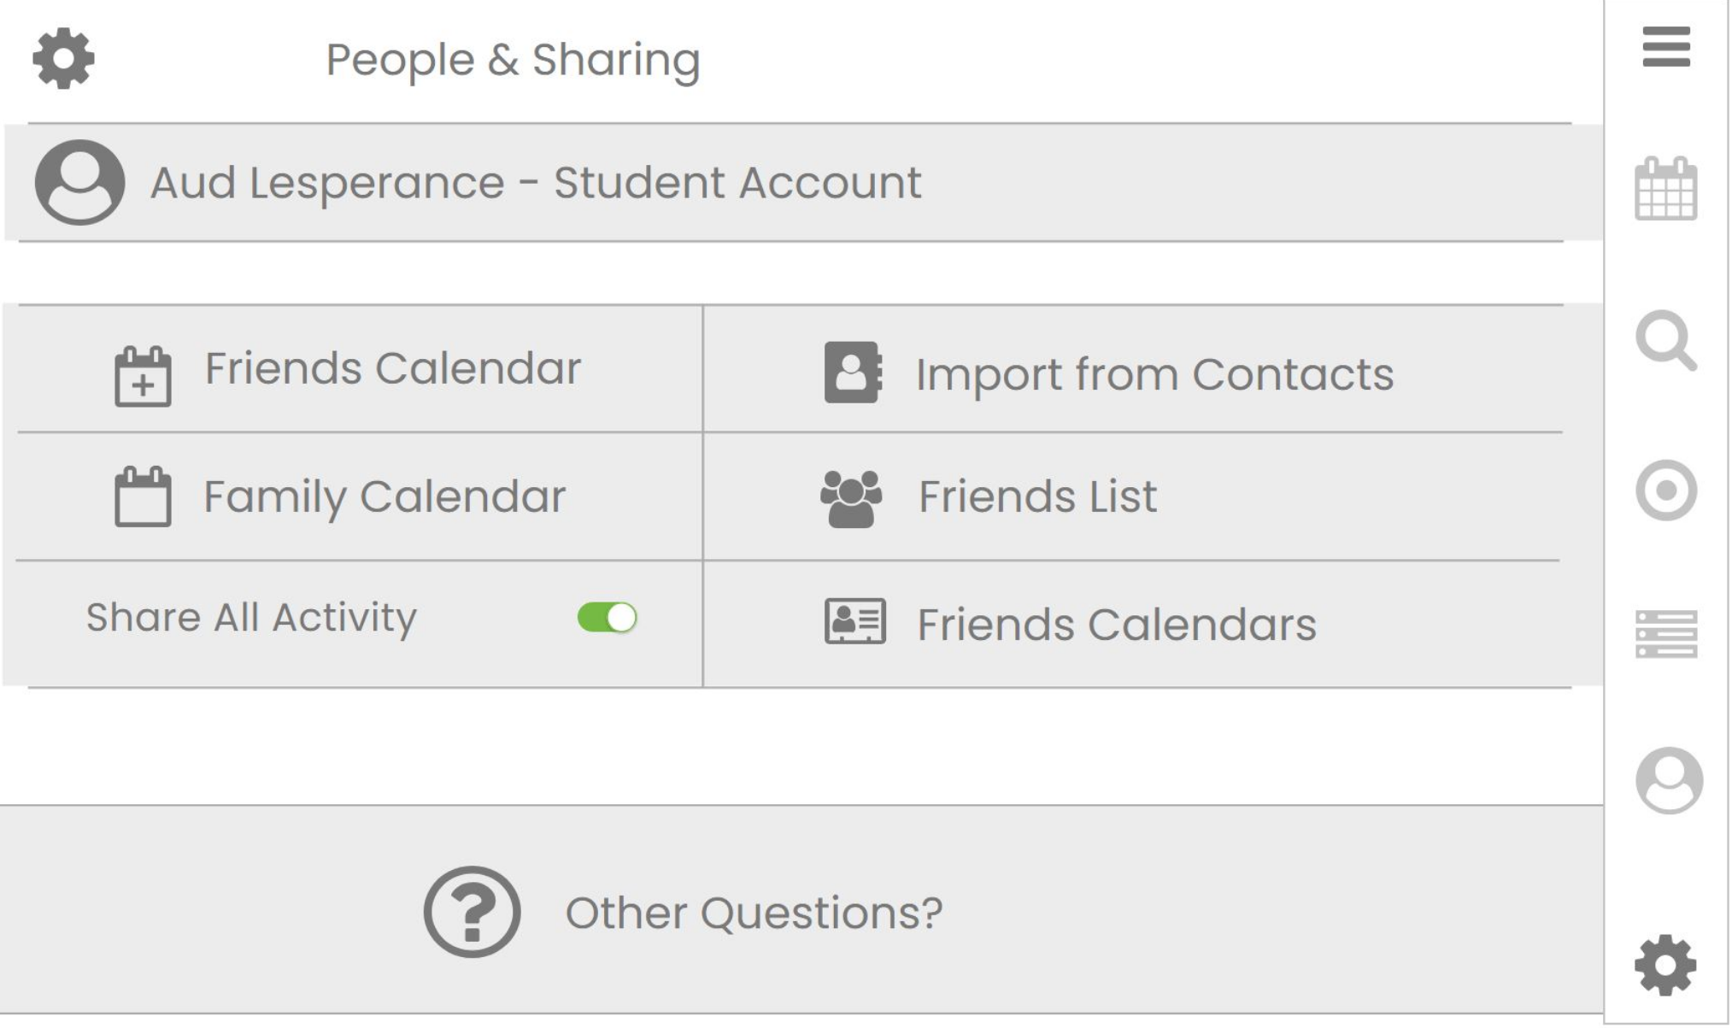Click the question mark help icon
Viewport: 1732px width, 1028px height.
click(472, 912)
